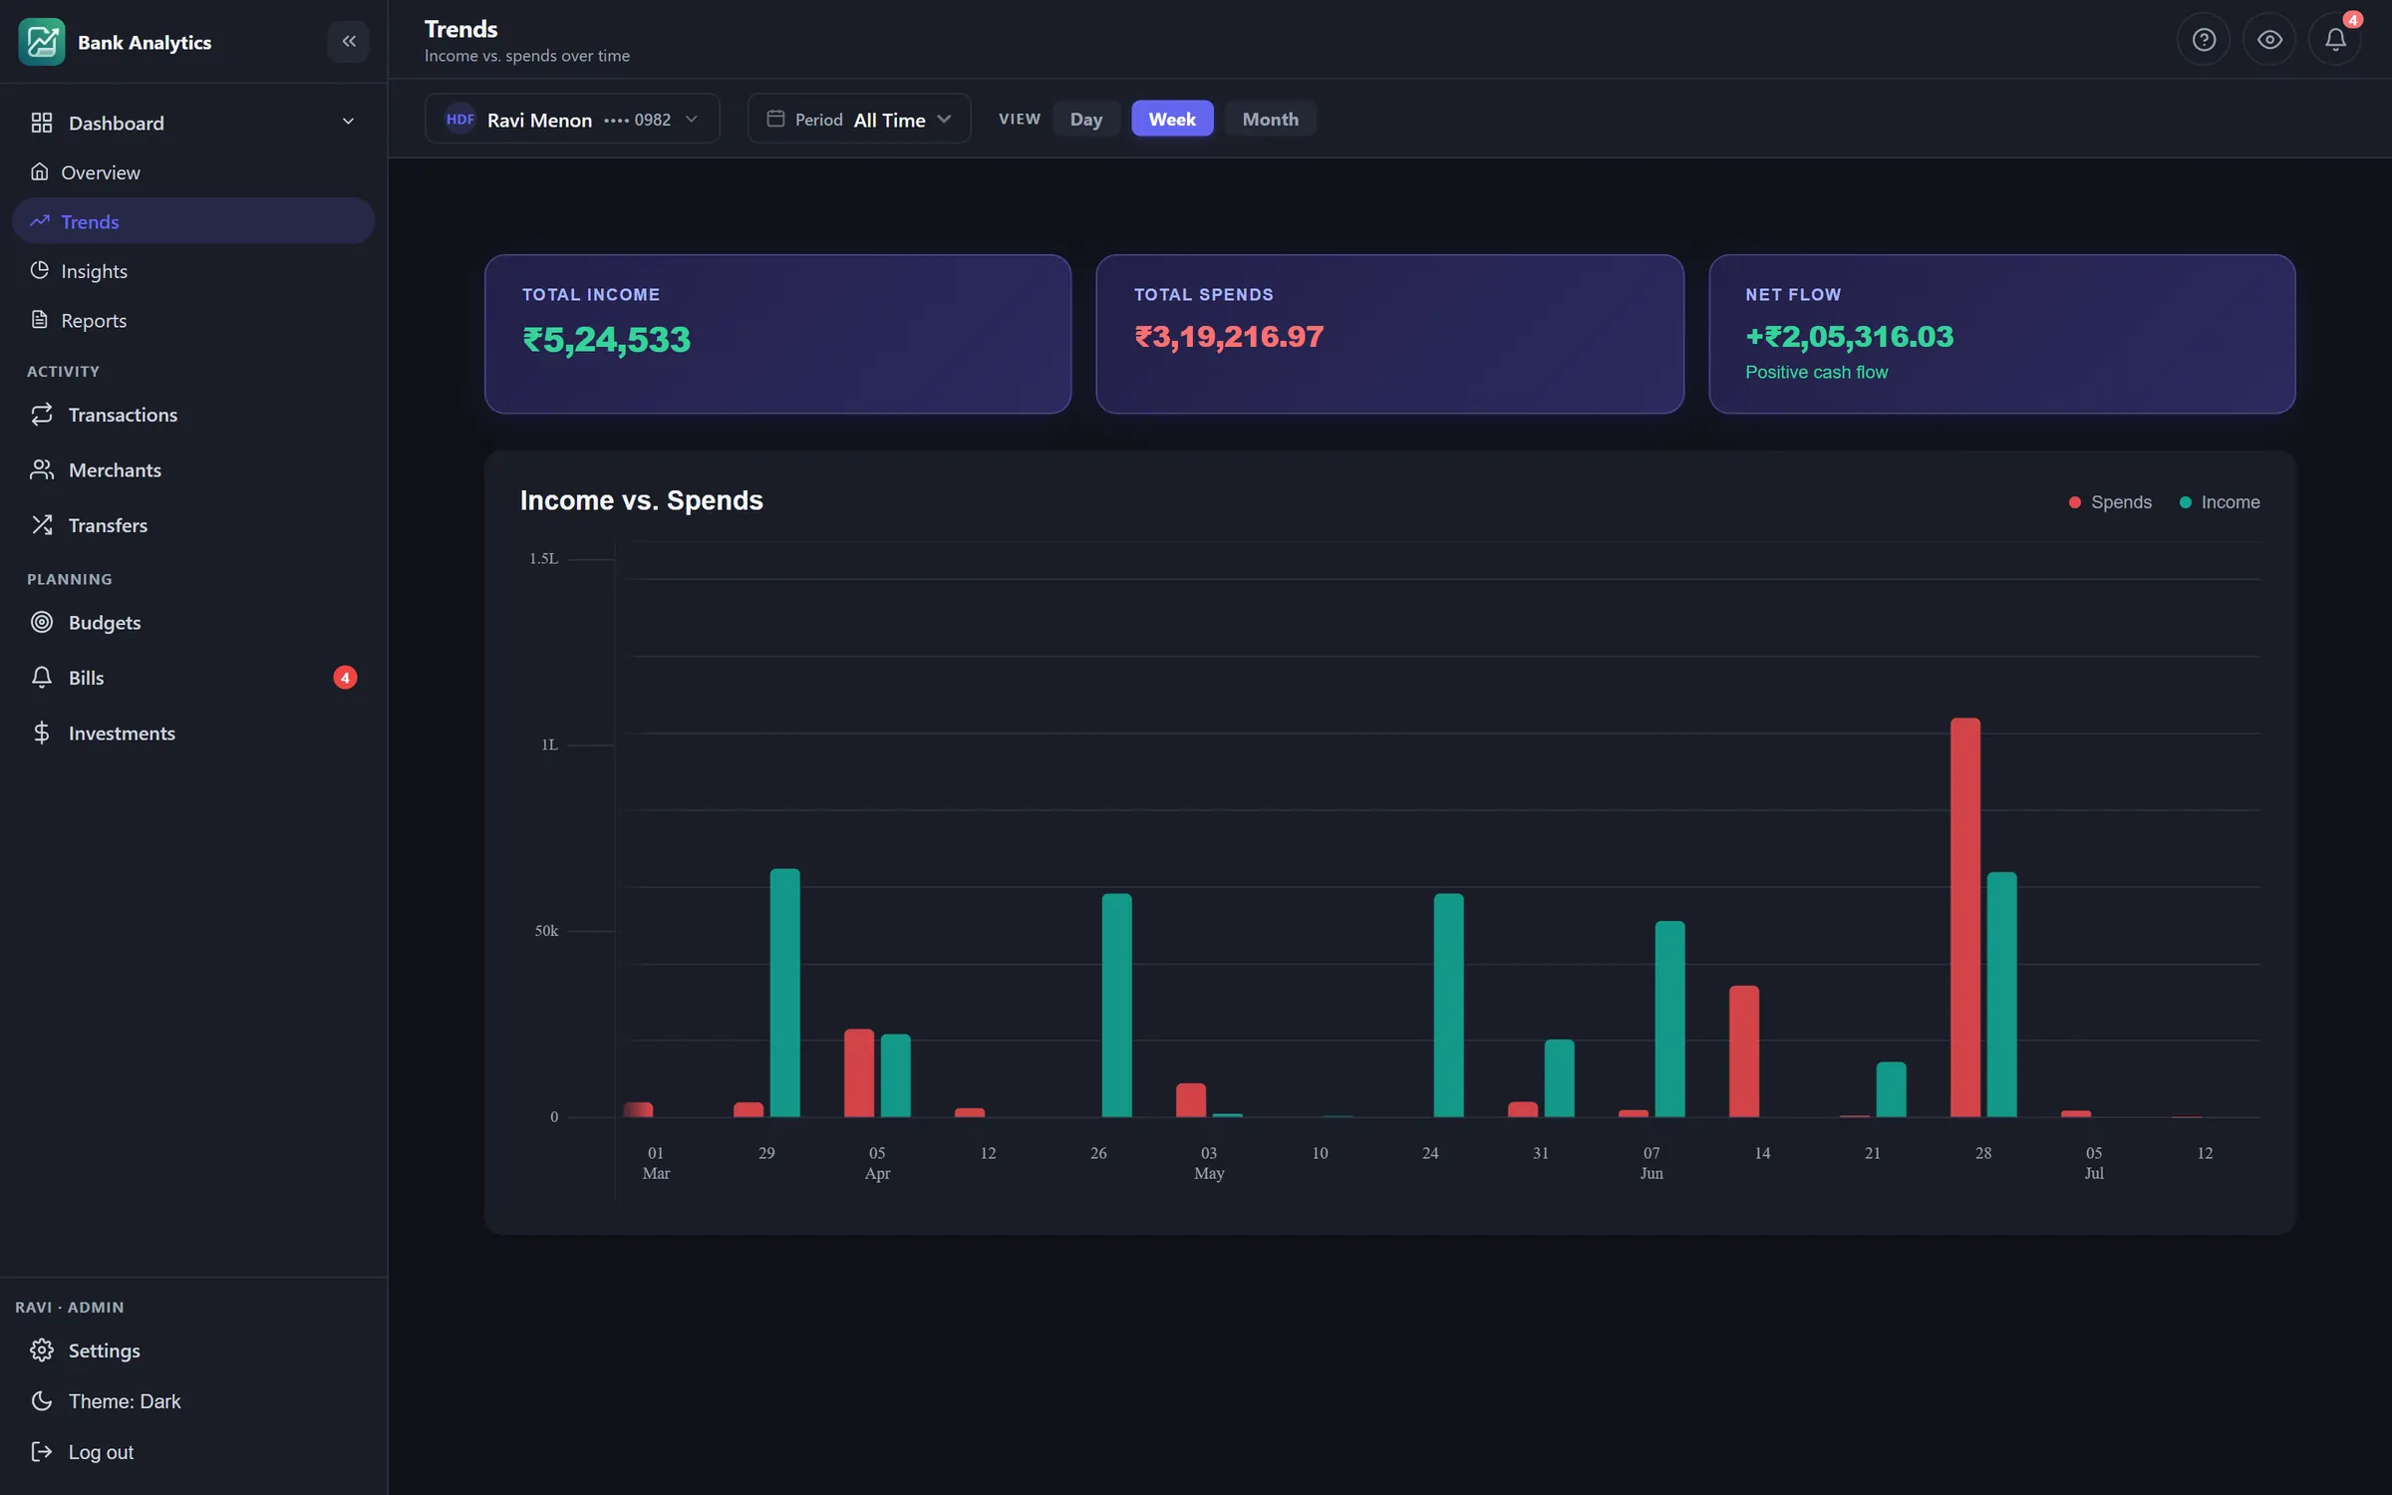Click green income bar at 29
This screenshot has height=1495, width=2392.
click(784, 993)
